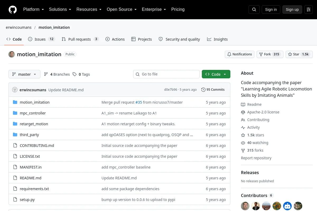
Task: Click the LICENSE.txt file icon
Action: [x=15, y=156]
